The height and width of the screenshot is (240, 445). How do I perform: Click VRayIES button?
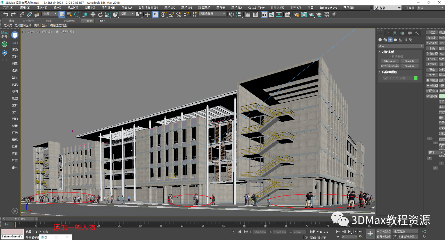coord(409,61)
